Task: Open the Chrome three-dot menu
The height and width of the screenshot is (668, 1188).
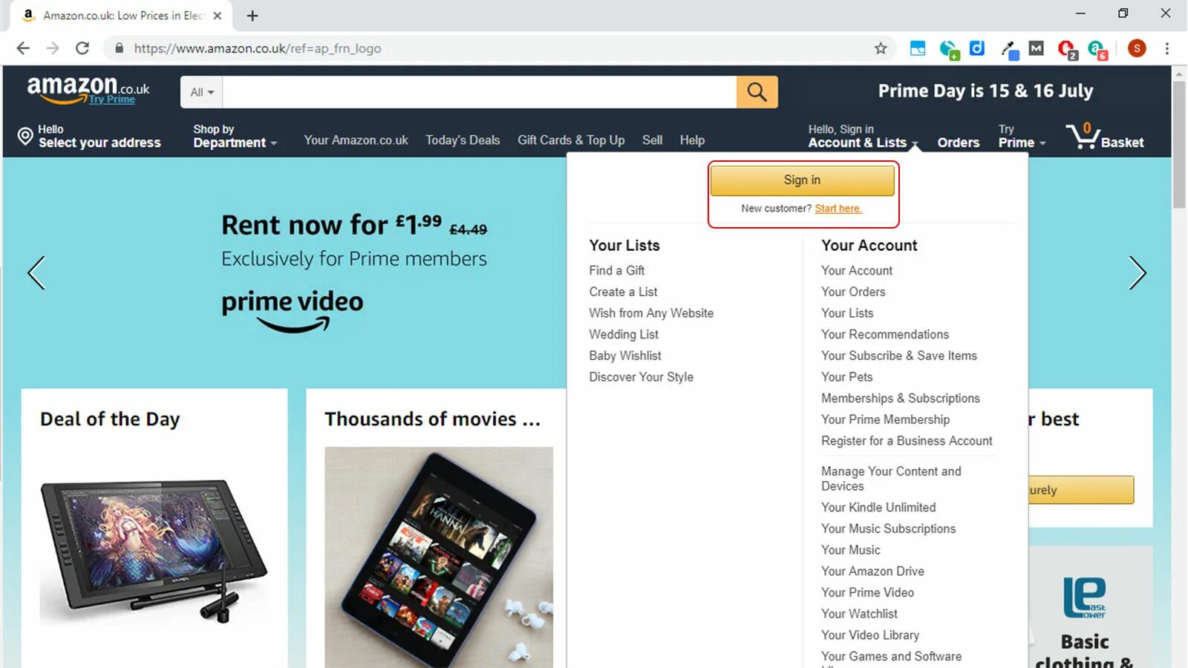Action: point(1167,48)
